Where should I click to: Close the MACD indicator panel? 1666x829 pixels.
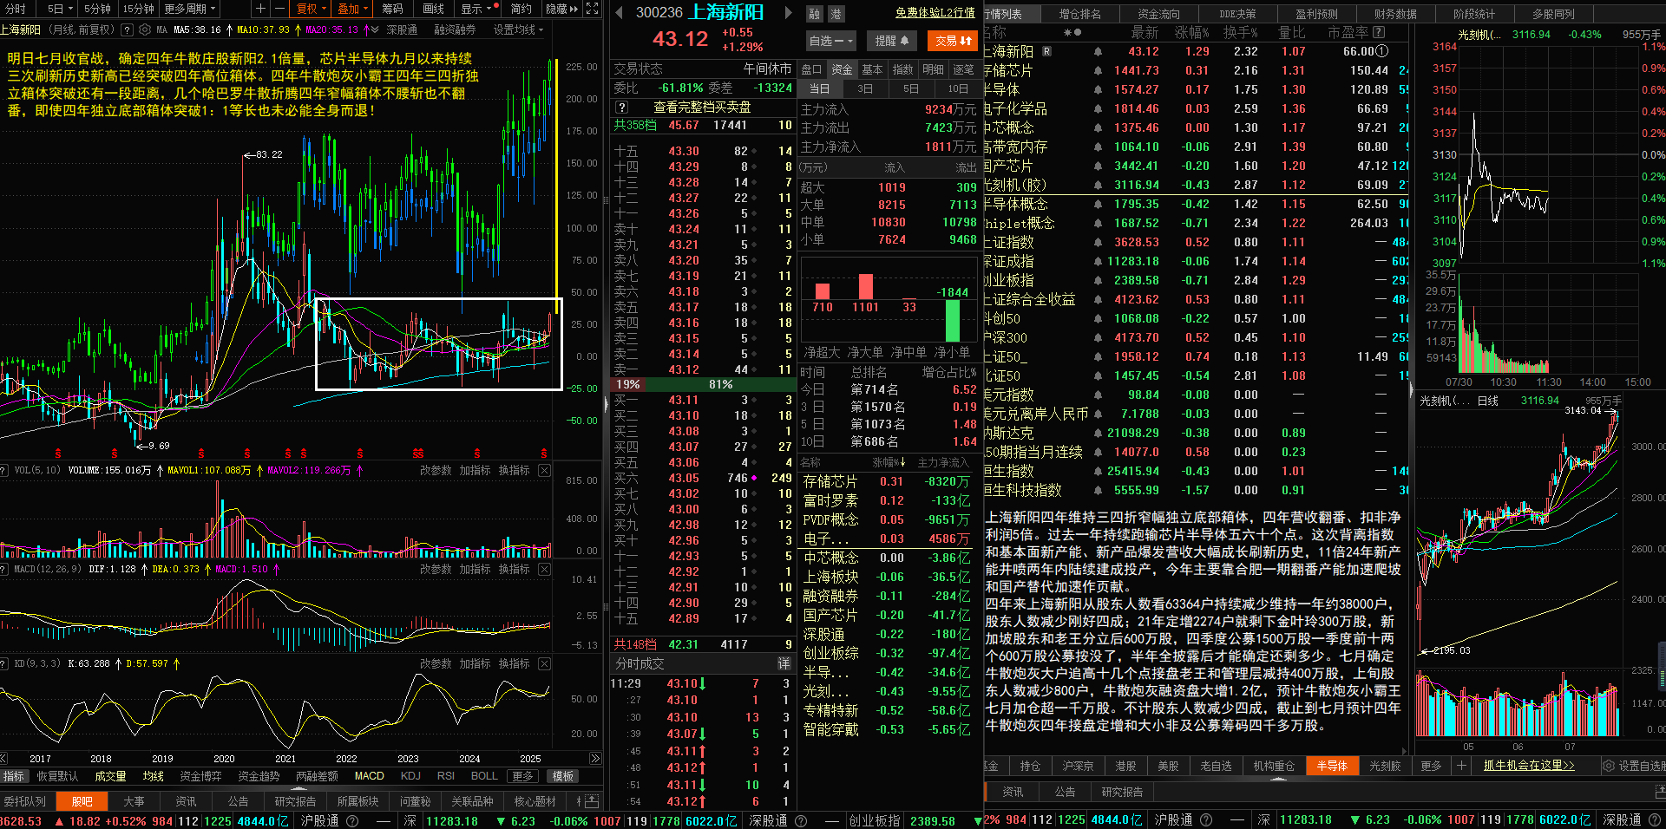click(544, 569)
